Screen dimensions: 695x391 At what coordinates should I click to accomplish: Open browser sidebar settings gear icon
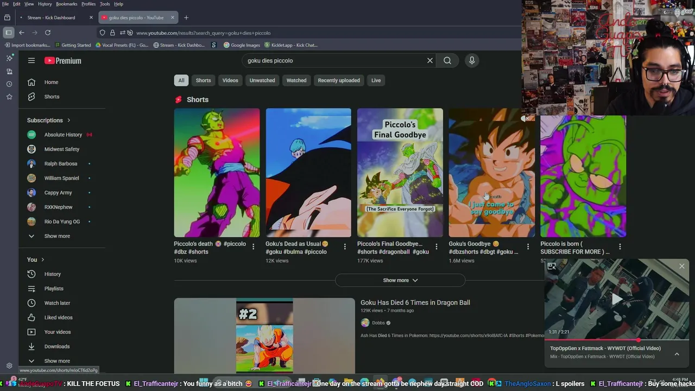(x=9, y=366)
